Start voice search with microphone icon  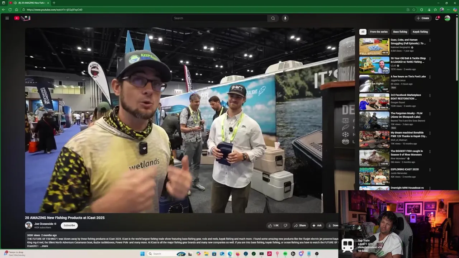click(x=285, y=18)
